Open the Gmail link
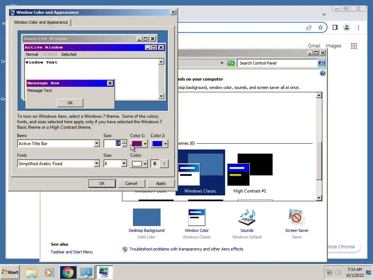This screenshot has width=373, height=280. click(x=314, y=46)
